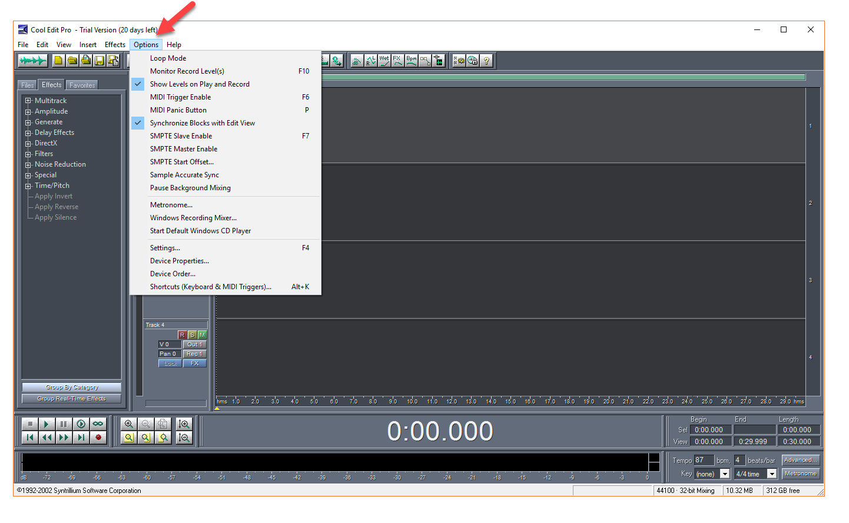Switch to waveform Edit View icon
Viewport: 849px width, 523px height.
coord(32,61)
